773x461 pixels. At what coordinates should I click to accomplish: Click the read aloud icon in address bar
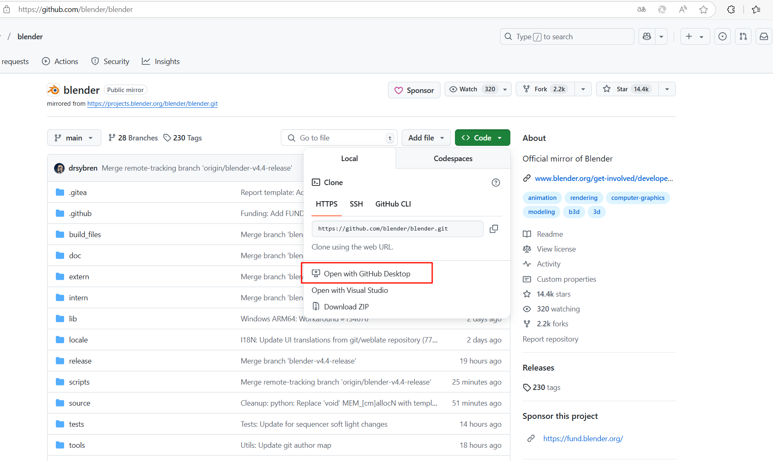[x=683, y=10]
